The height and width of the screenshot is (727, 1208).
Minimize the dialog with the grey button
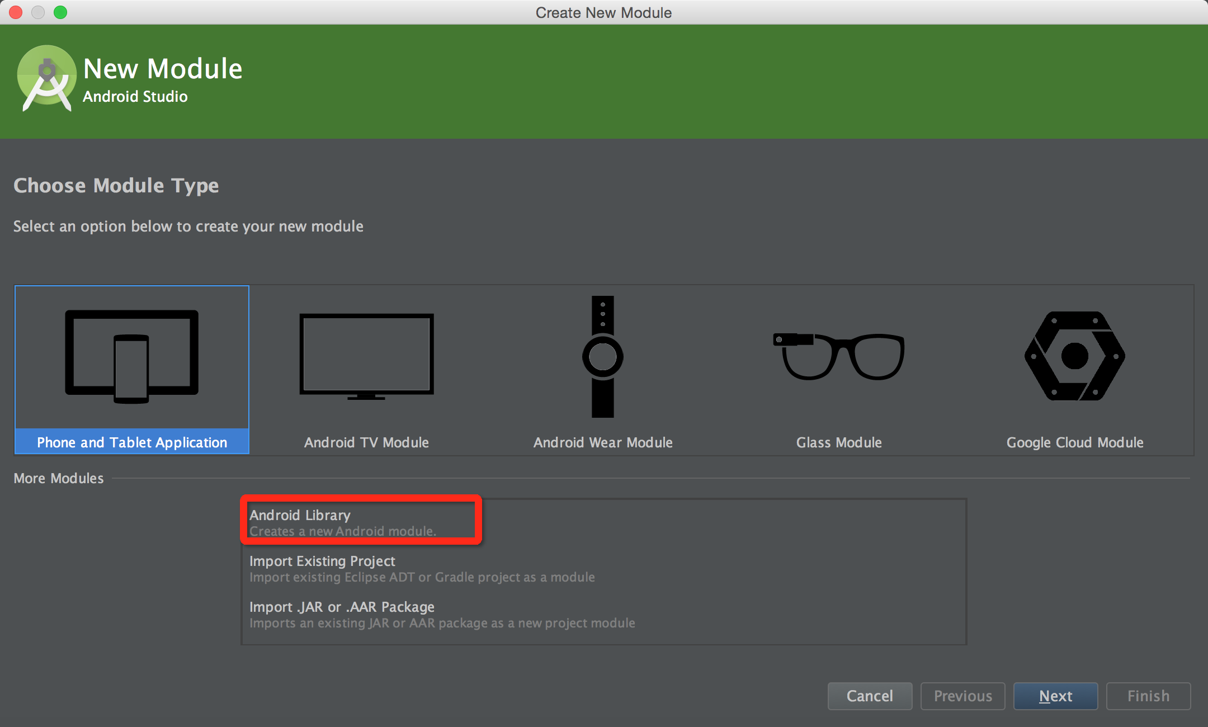[38, 12]
